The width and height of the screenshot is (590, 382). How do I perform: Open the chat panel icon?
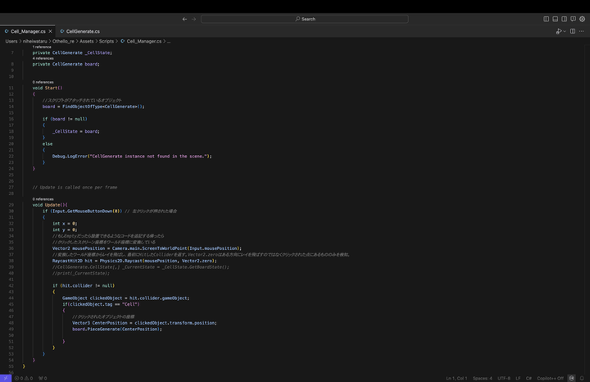click(x=573, y=19)
